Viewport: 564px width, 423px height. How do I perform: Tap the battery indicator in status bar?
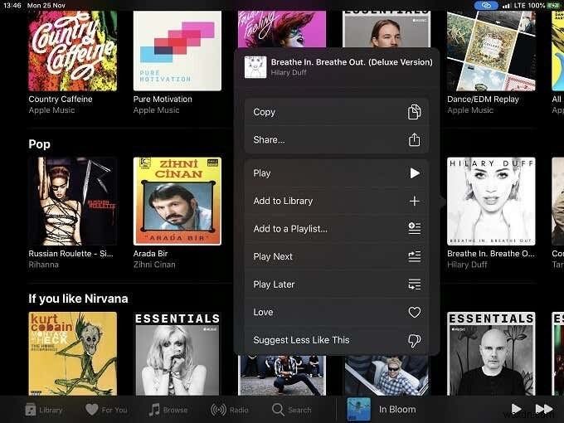553,6
